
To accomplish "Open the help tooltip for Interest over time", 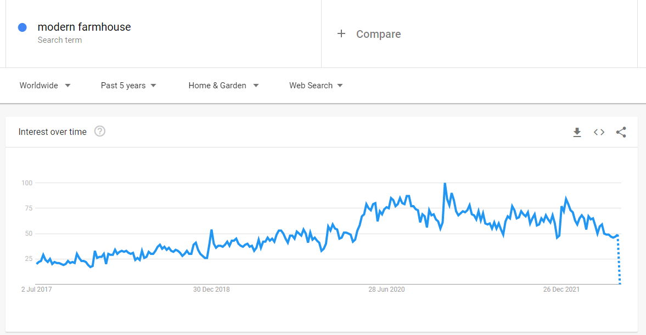I will pyautogui.click(x=100, y=131).
